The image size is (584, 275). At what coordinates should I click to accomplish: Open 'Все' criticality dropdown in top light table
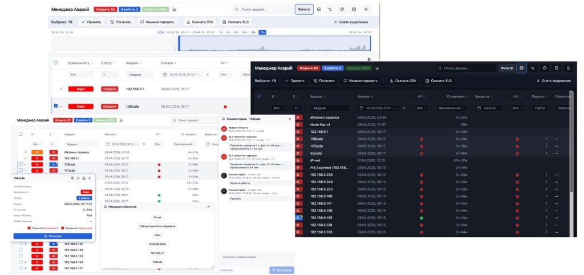click(80, 74)
